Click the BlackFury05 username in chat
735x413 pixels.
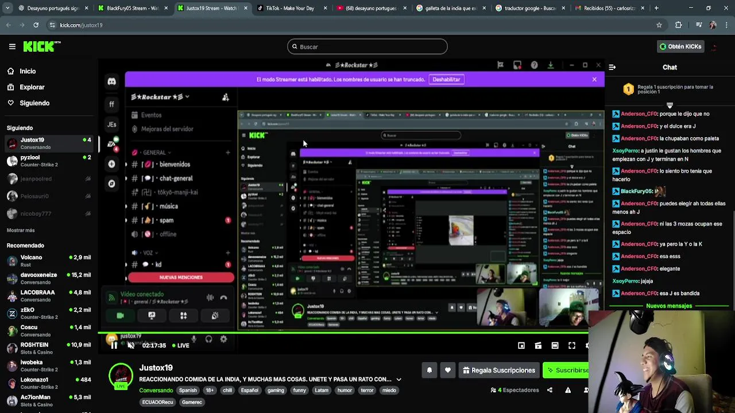pos(636,191)
